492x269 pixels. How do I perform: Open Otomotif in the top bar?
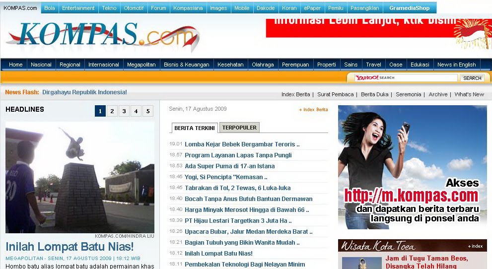(134, 8)
